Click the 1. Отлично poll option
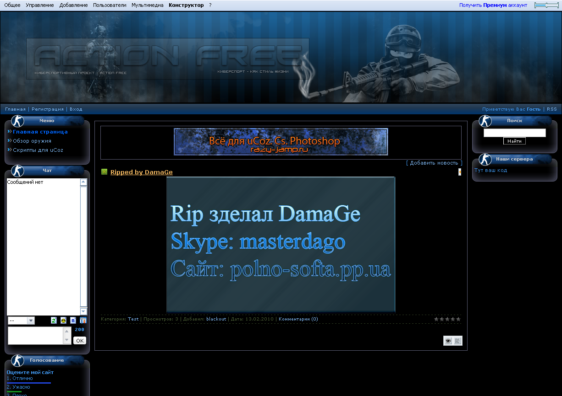The image size is (562, 396). pyautogui.click(x=20, y=379)
